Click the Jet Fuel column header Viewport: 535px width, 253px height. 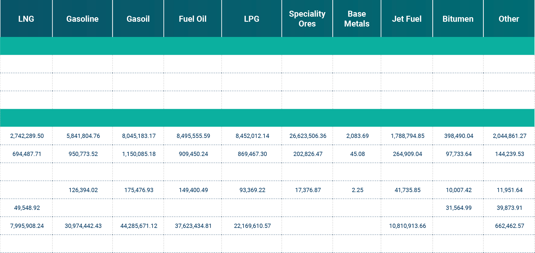(x=407, y=19)
